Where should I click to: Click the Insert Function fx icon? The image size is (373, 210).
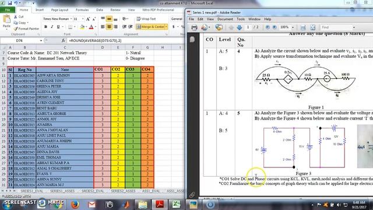click(x=63, y=41)
